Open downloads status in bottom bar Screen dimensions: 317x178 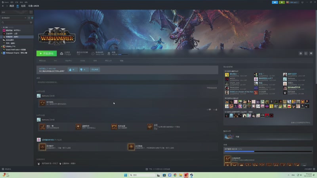[x=158, y=169]
